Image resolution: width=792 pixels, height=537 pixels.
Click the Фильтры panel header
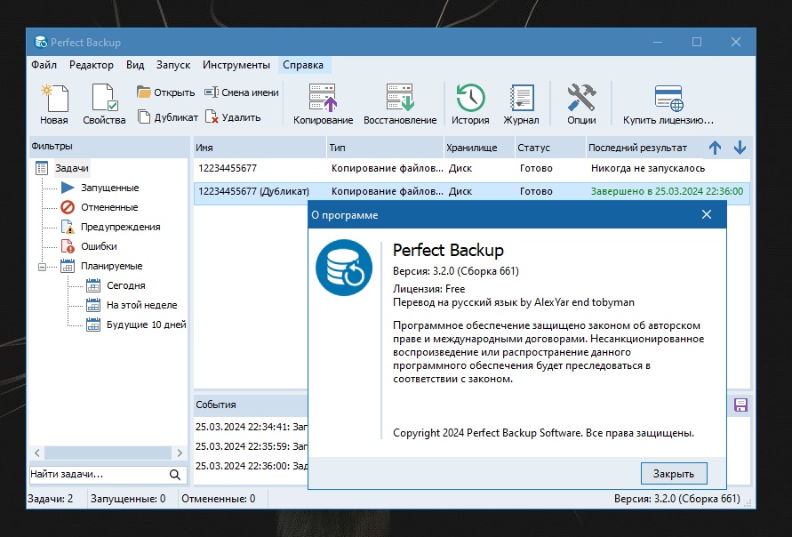pyautogui.click(x=108, y=146)
